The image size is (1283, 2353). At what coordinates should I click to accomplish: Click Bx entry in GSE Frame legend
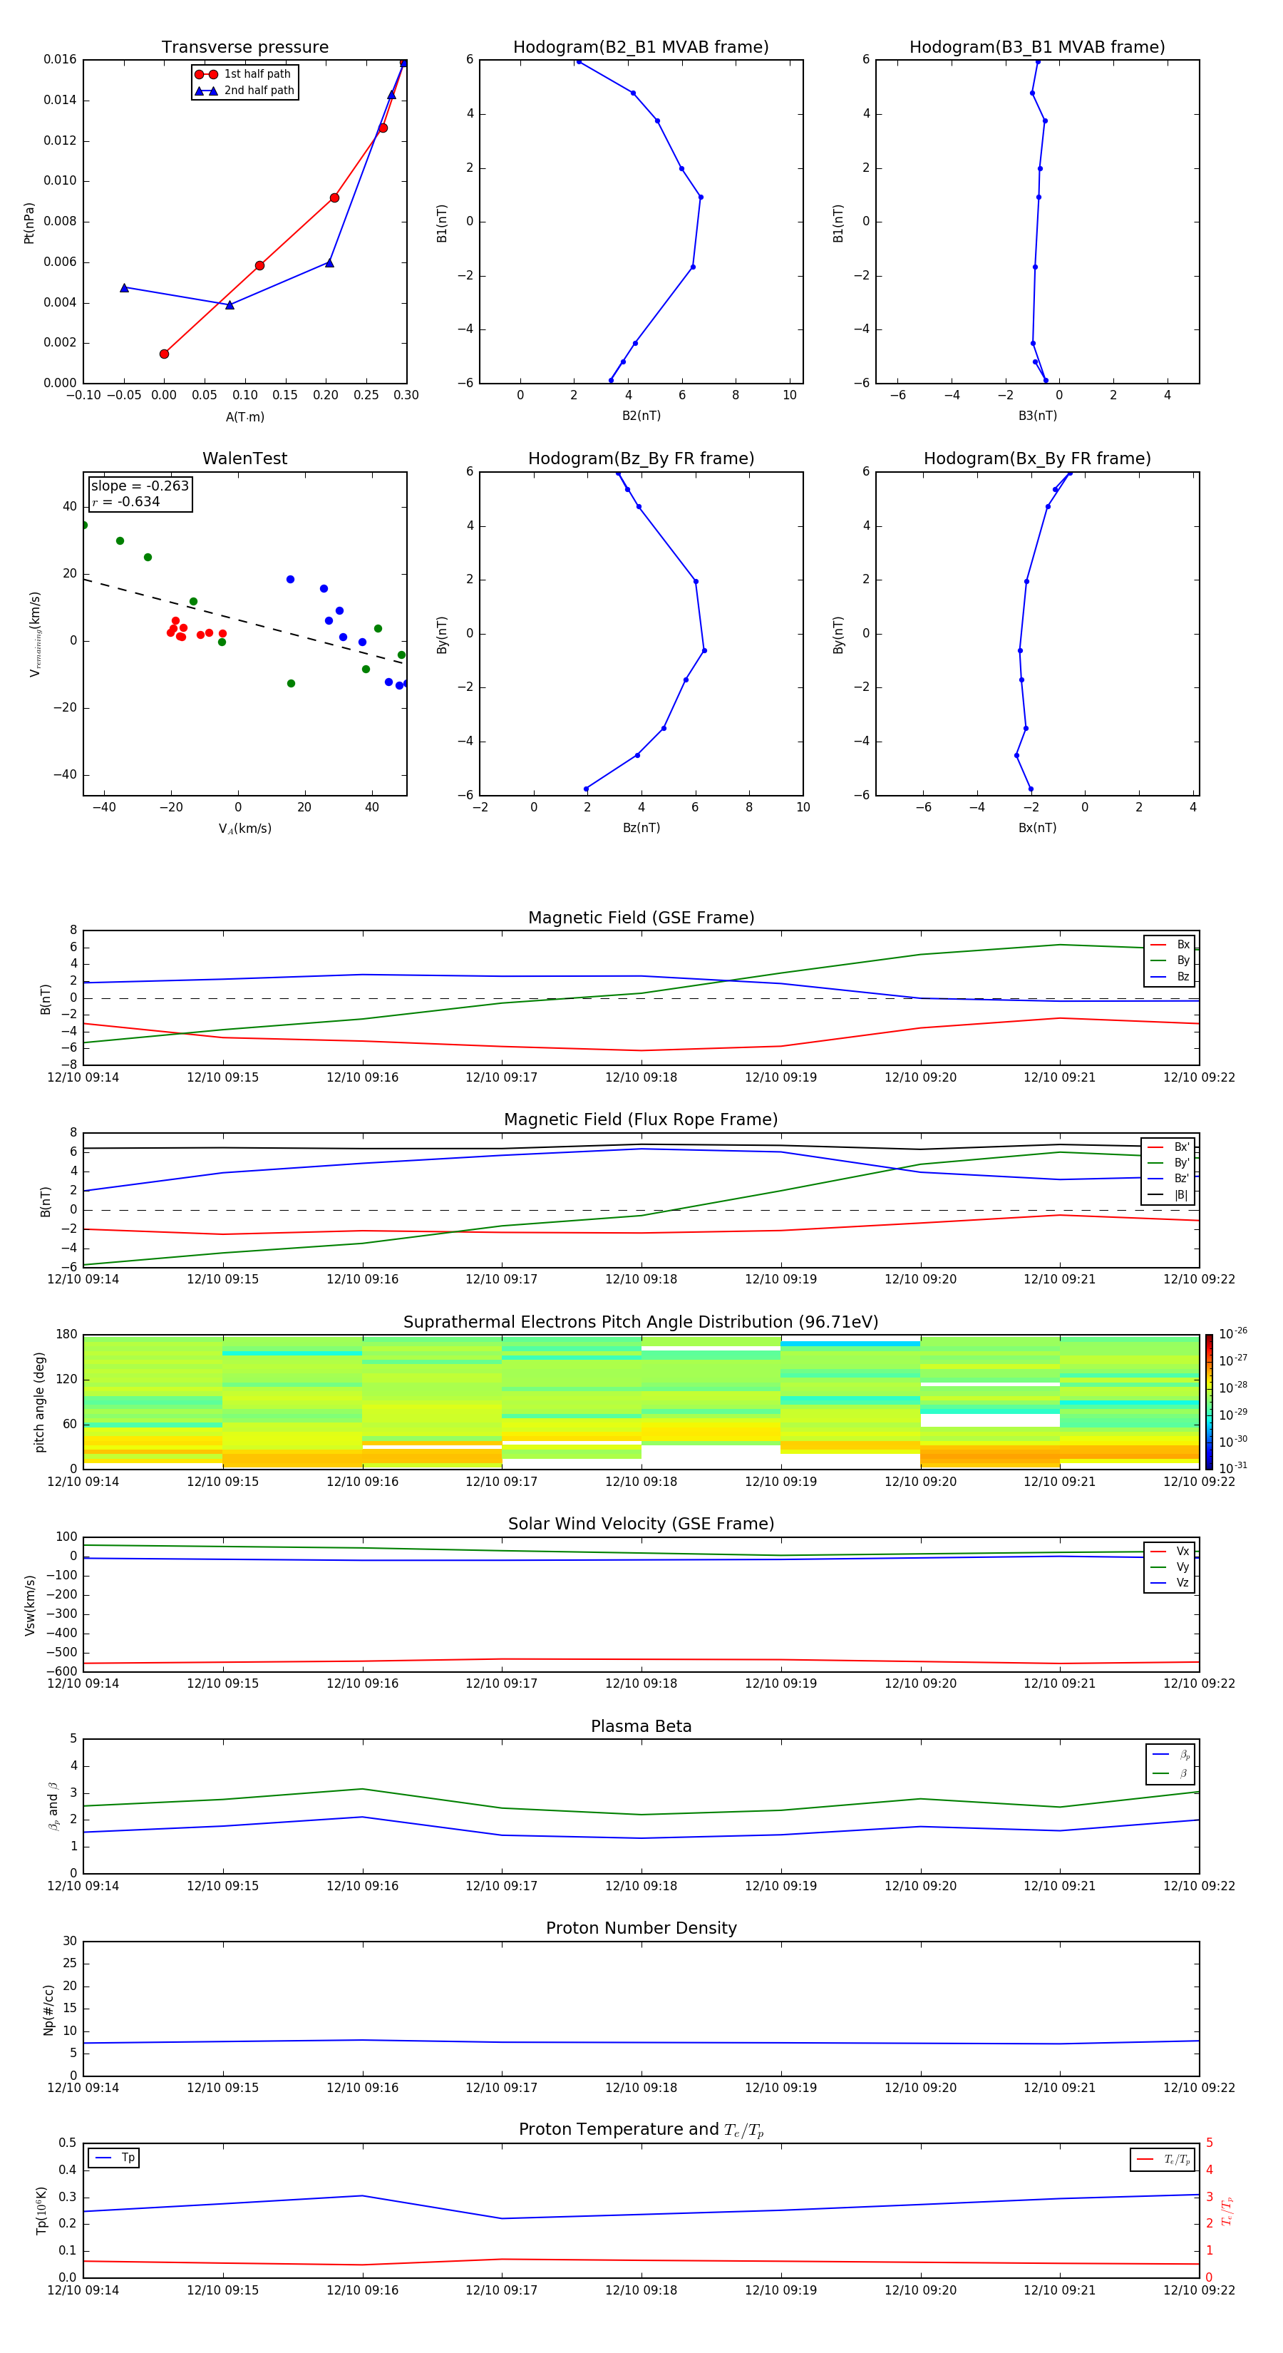pos(1170,945)
